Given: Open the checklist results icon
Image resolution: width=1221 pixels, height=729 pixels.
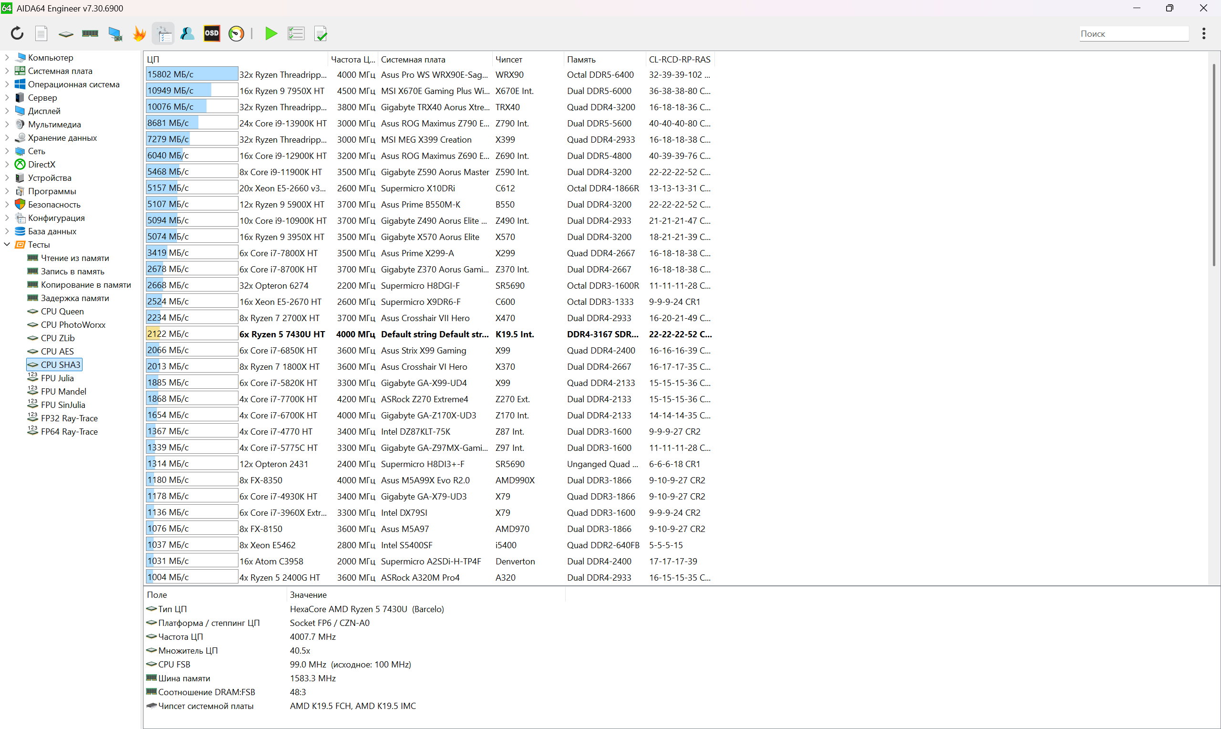Looking at the screenshot, I should 296,33.
